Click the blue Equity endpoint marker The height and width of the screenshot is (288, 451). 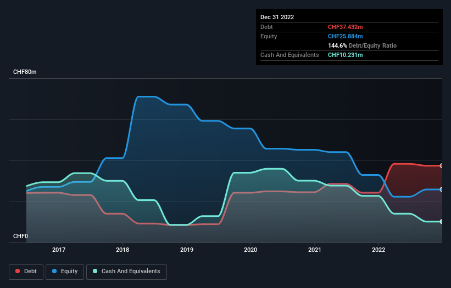click(x=442, y=189)
